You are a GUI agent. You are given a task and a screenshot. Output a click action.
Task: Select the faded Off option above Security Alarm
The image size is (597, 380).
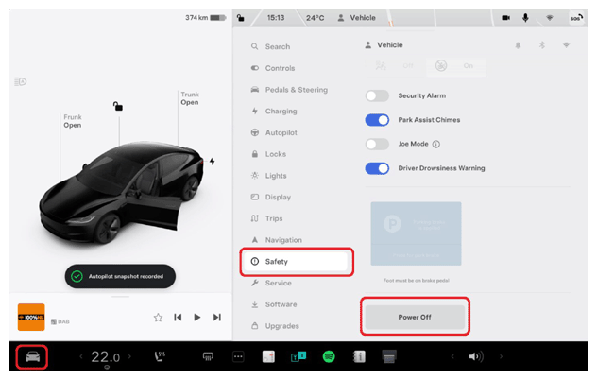395,66
